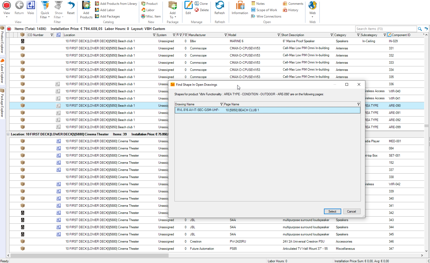430x263 pixels.
Task: Create a new Labor item
Action: coord(148,10)
